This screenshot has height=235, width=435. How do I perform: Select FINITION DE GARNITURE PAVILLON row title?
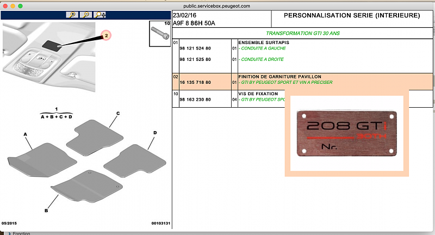pyautogui.click(x=279, y=77)
